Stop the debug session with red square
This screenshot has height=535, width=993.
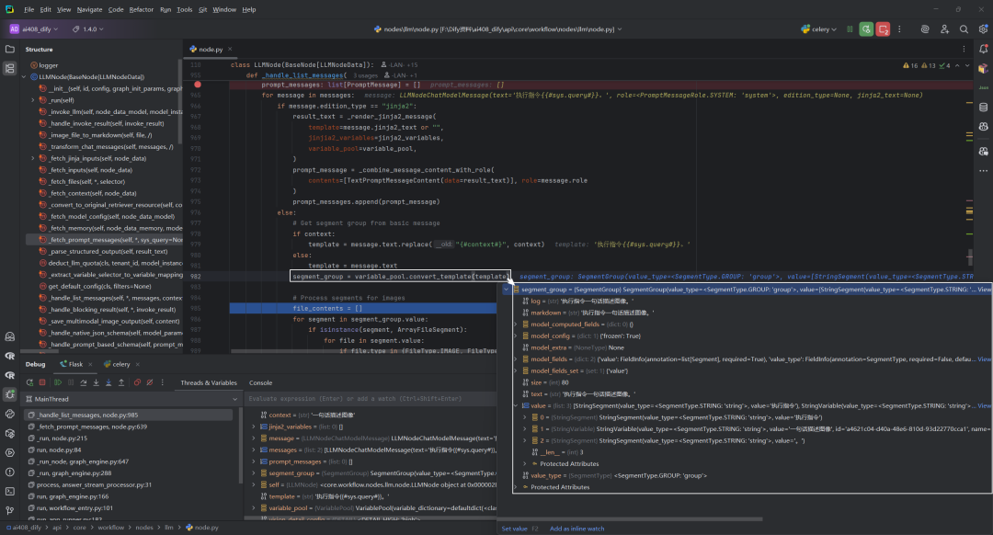(x=42, y=382)
